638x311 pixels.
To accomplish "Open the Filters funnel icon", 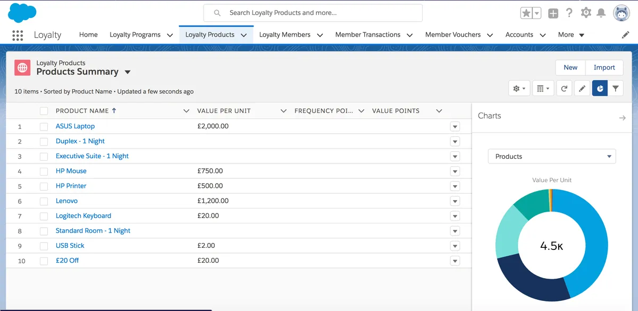I will click(x=616, y=89).
